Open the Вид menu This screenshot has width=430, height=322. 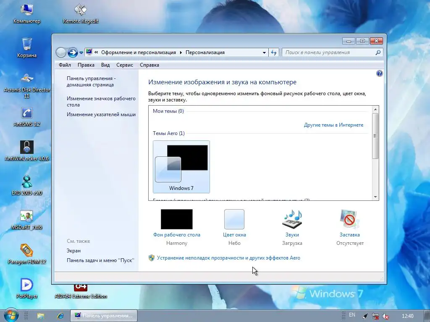[x=105, y=65]
